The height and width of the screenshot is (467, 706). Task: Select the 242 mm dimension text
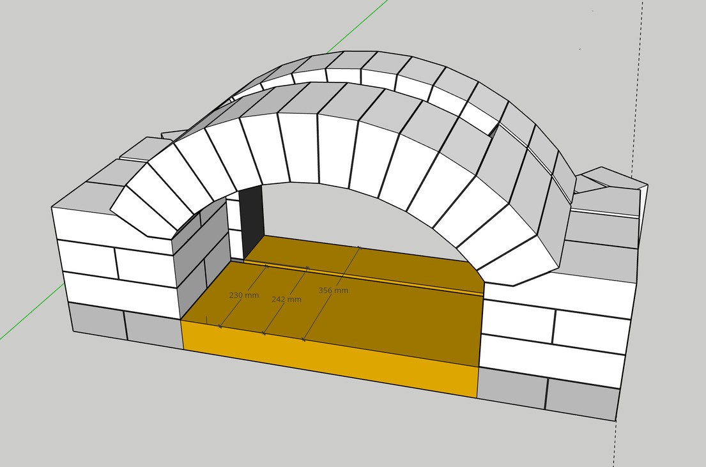point(286,299)
